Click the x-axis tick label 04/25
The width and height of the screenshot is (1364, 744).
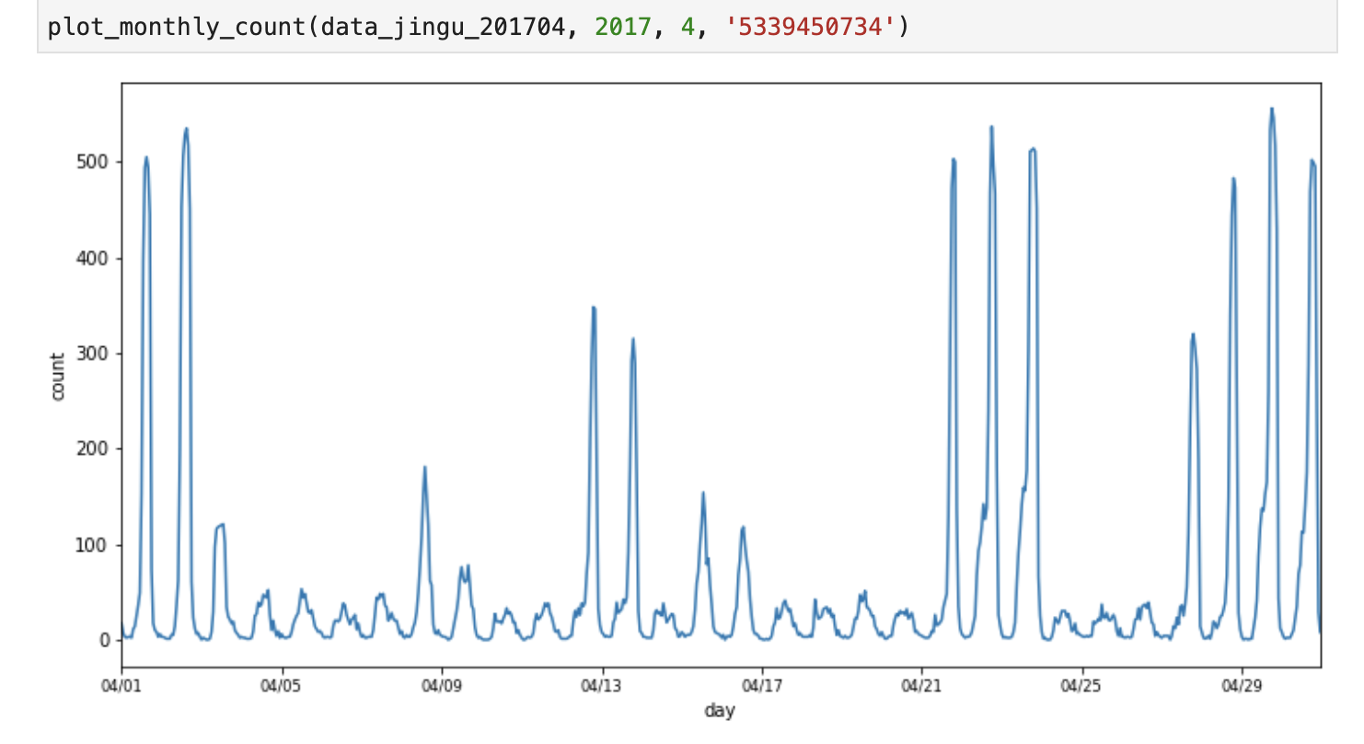[1082, 685]
